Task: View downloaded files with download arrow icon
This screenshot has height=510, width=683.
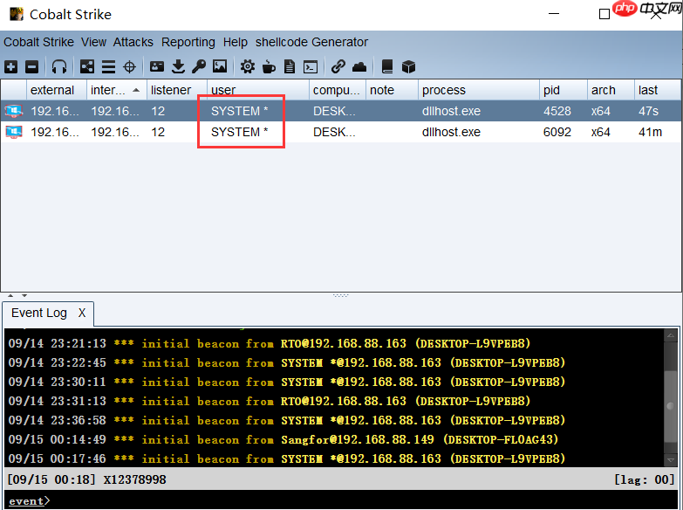Action: click(178, 66)
